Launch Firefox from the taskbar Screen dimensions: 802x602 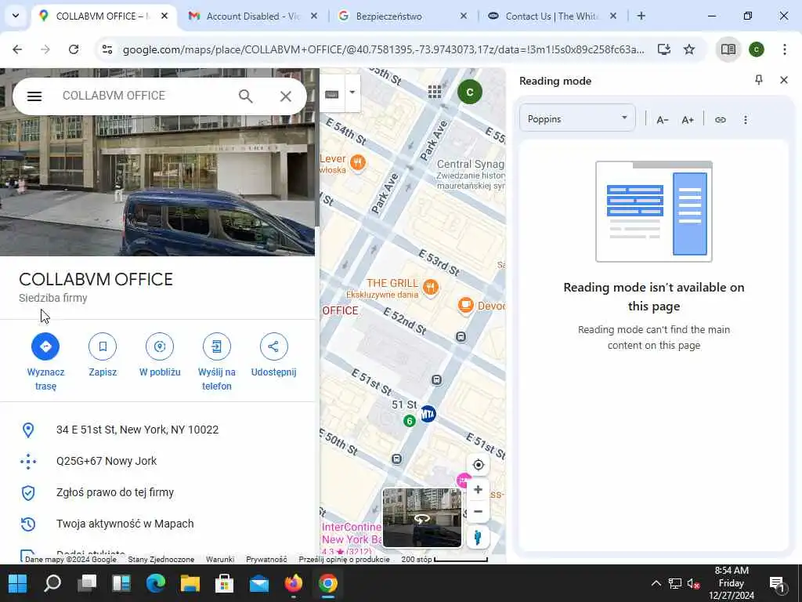[293, 583]
